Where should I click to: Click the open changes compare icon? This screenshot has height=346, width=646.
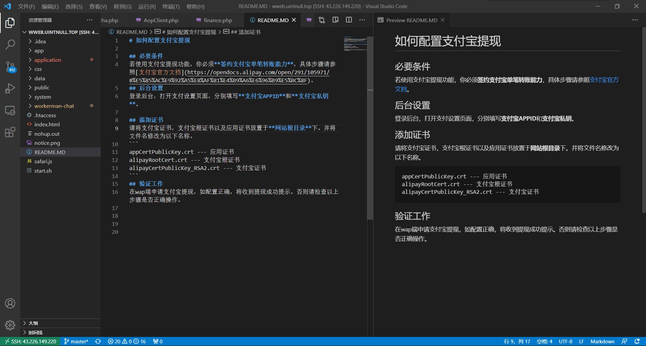(322, 20)
